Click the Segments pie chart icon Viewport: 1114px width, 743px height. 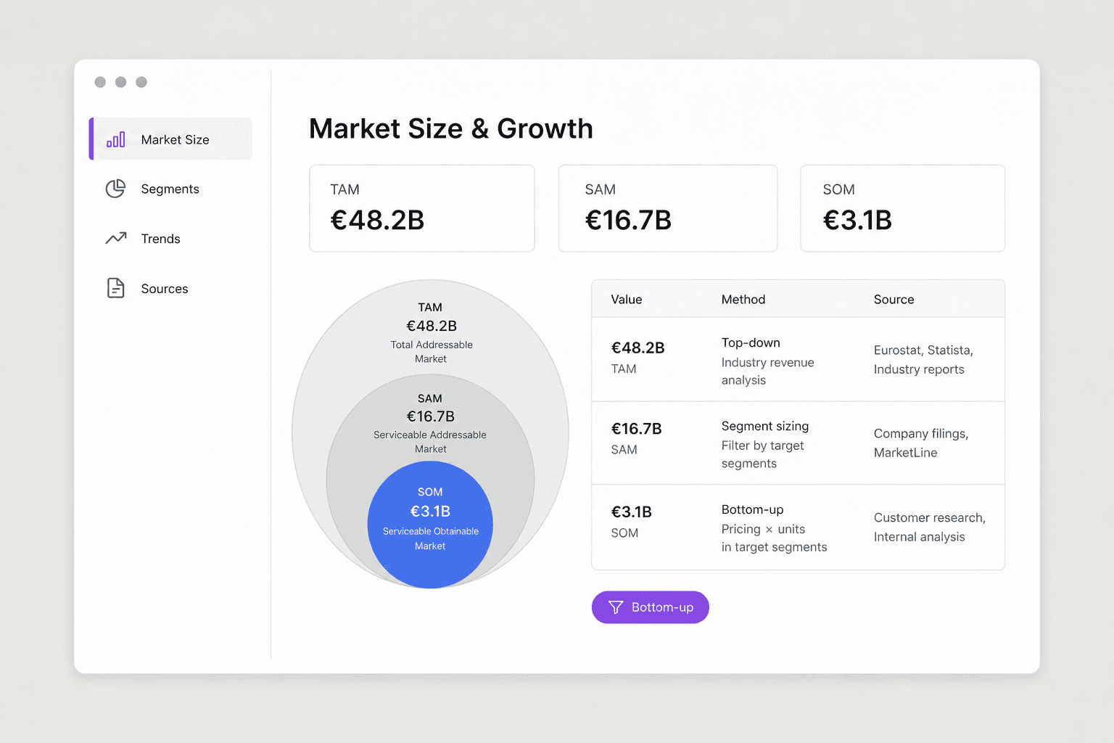point(116,189)
